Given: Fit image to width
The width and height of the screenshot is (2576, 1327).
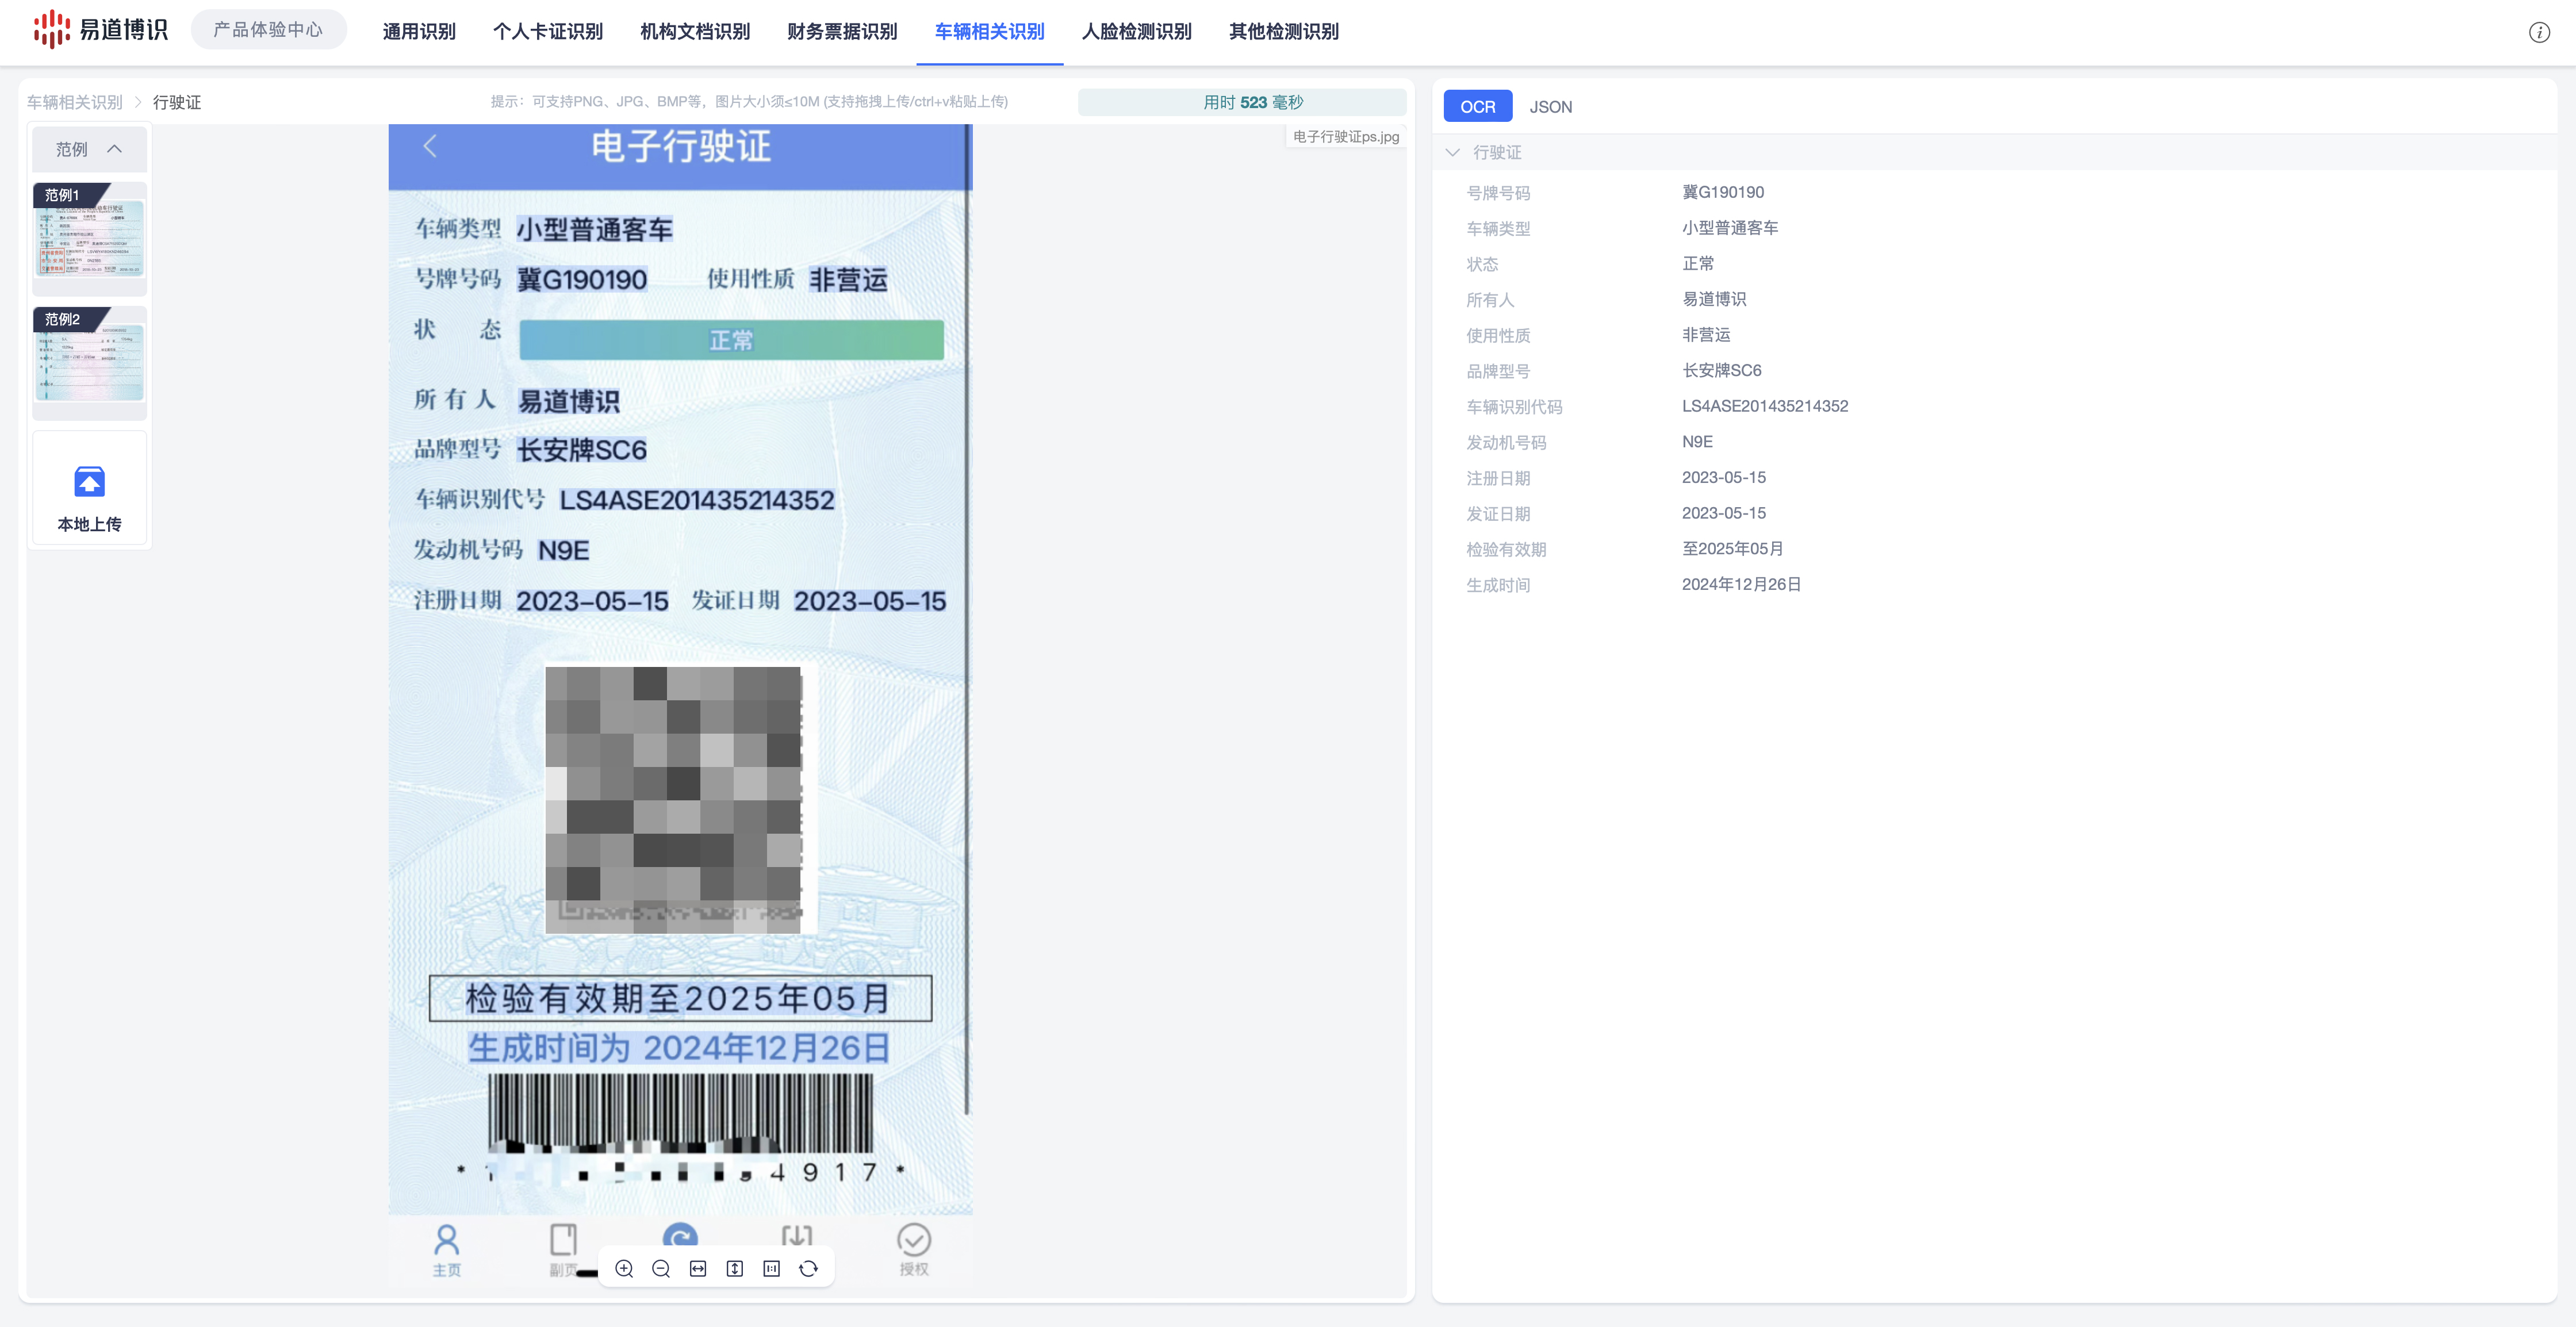Looking at the screenshot, I should point(698,1268).
